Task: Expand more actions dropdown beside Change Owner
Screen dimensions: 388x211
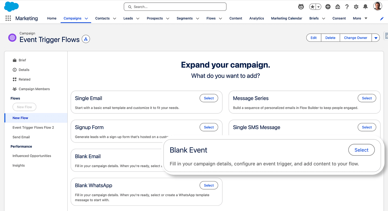Action: click(x=376, y=38)
